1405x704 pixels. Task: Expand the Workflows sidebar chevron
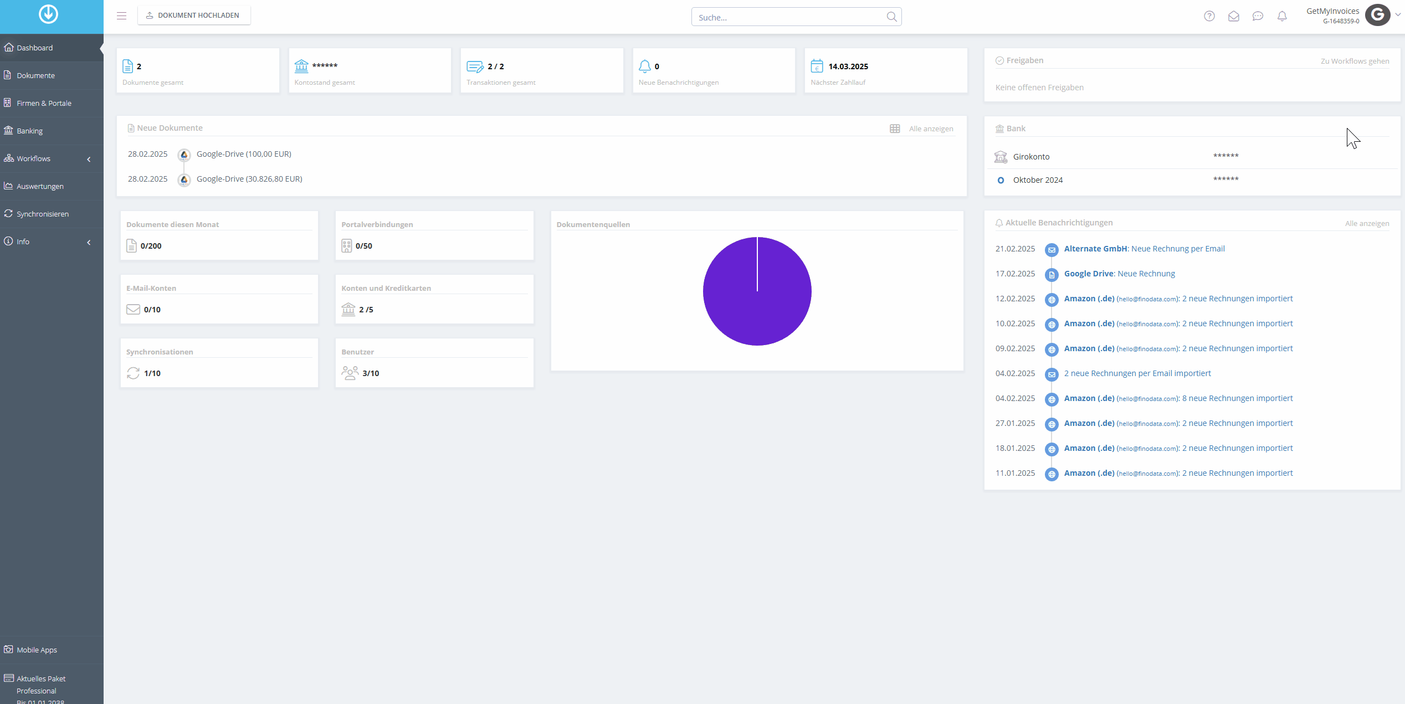[x=89, y=159]
